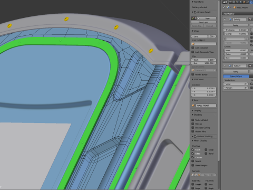Enable Textured Solid shading checkbox

[x=193, y=120]
